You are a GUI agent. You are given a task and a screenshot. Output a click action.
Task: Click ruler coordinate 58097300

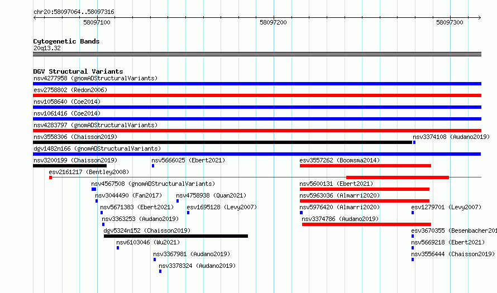(450, 22)
